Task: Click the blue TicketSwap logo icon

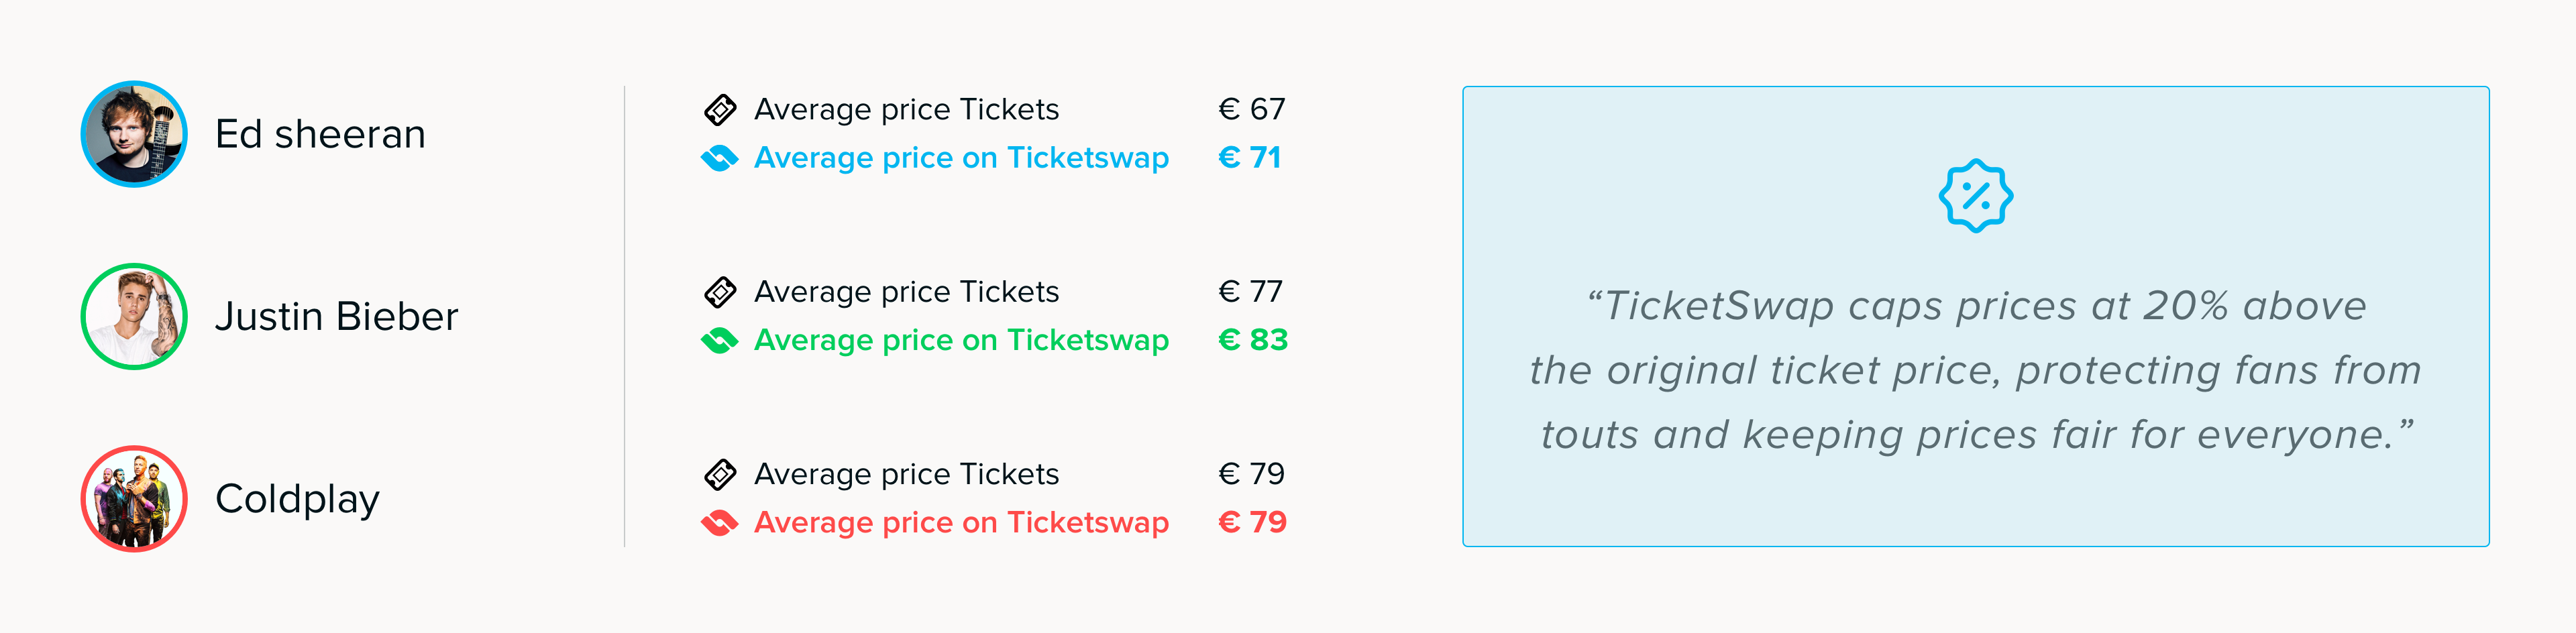Action: [x=720, y=158]
